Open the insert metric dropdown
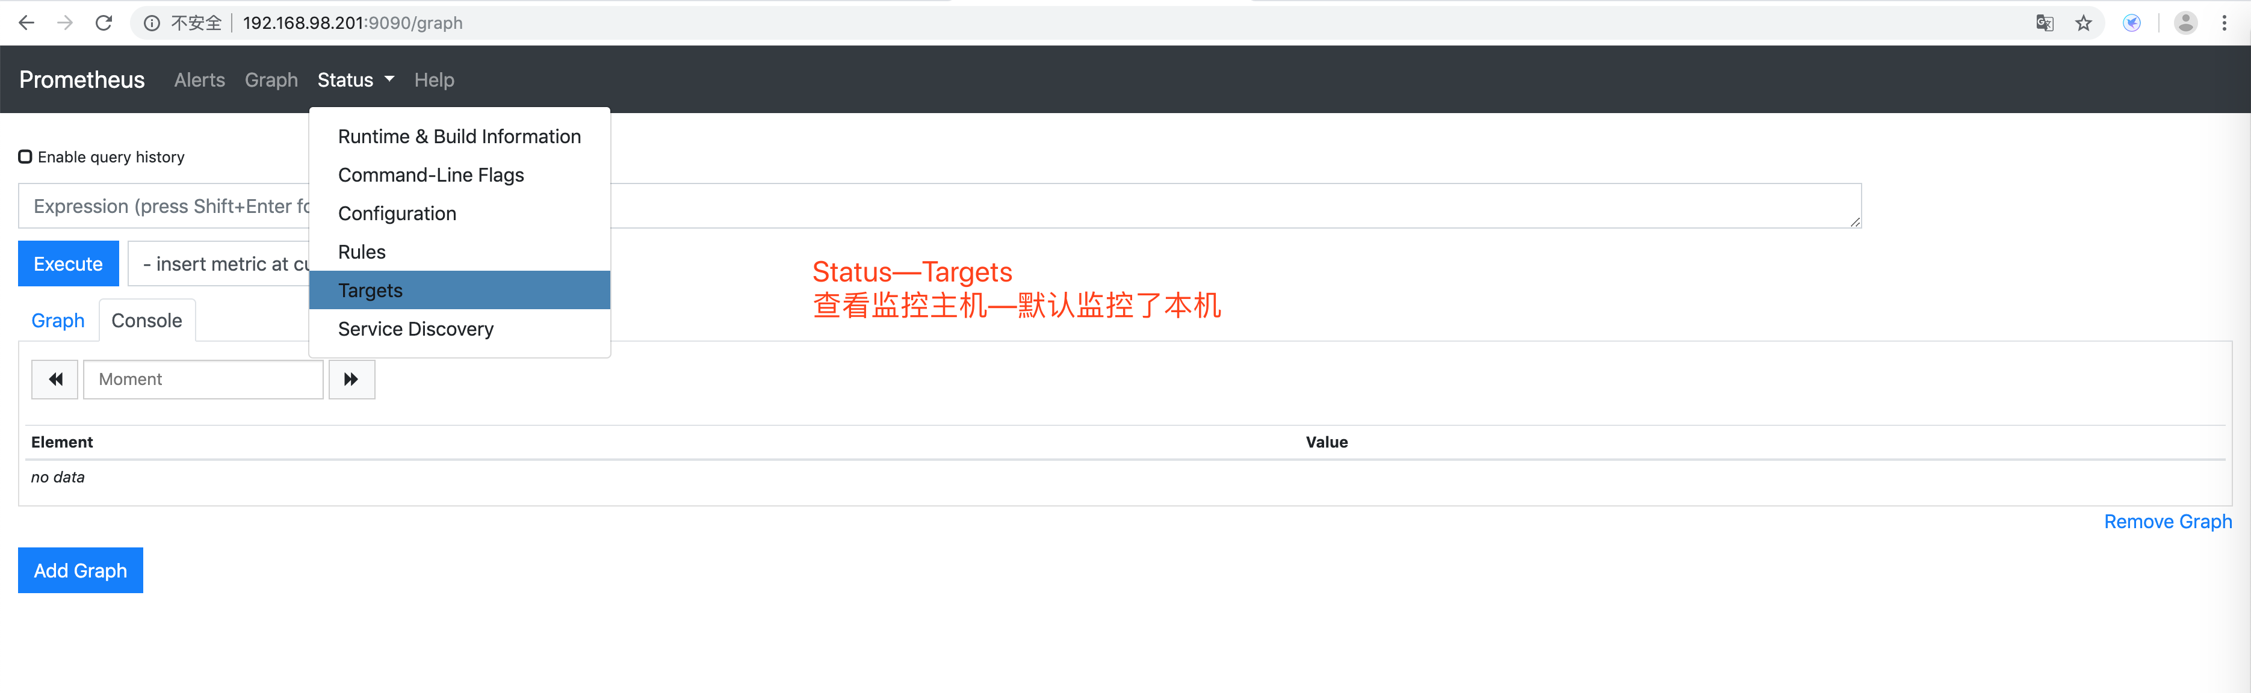Viewport: 2251px width, 693px height. 223,264
